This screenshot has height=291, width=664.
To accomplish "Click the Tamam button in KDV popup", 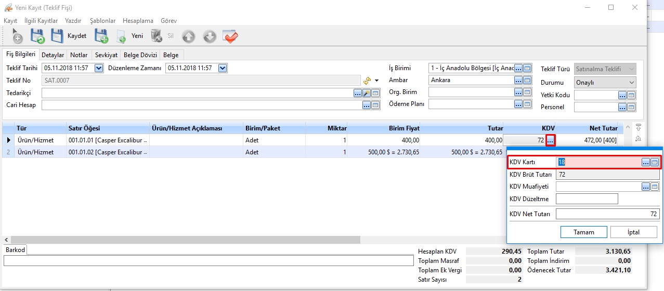I will 583,232.
